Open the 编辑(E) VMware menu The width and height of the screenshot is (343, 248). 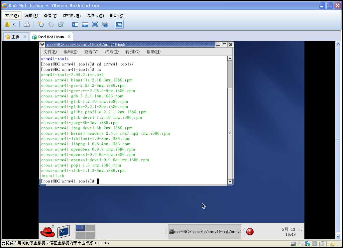pyautogui.click(x=31, y=16)
